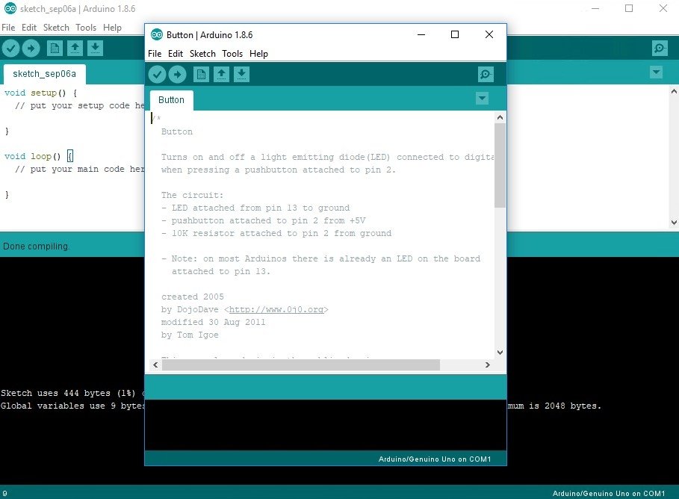Open tab dropdown arrow in Button window

pos(482,99)
